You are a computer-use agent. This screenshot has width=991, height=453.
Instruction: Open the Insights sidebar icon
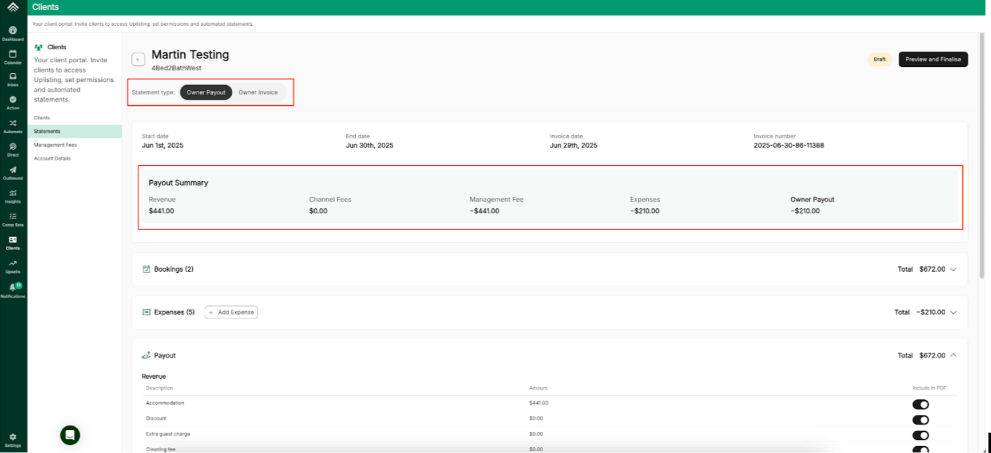click(x=13, y=193)
